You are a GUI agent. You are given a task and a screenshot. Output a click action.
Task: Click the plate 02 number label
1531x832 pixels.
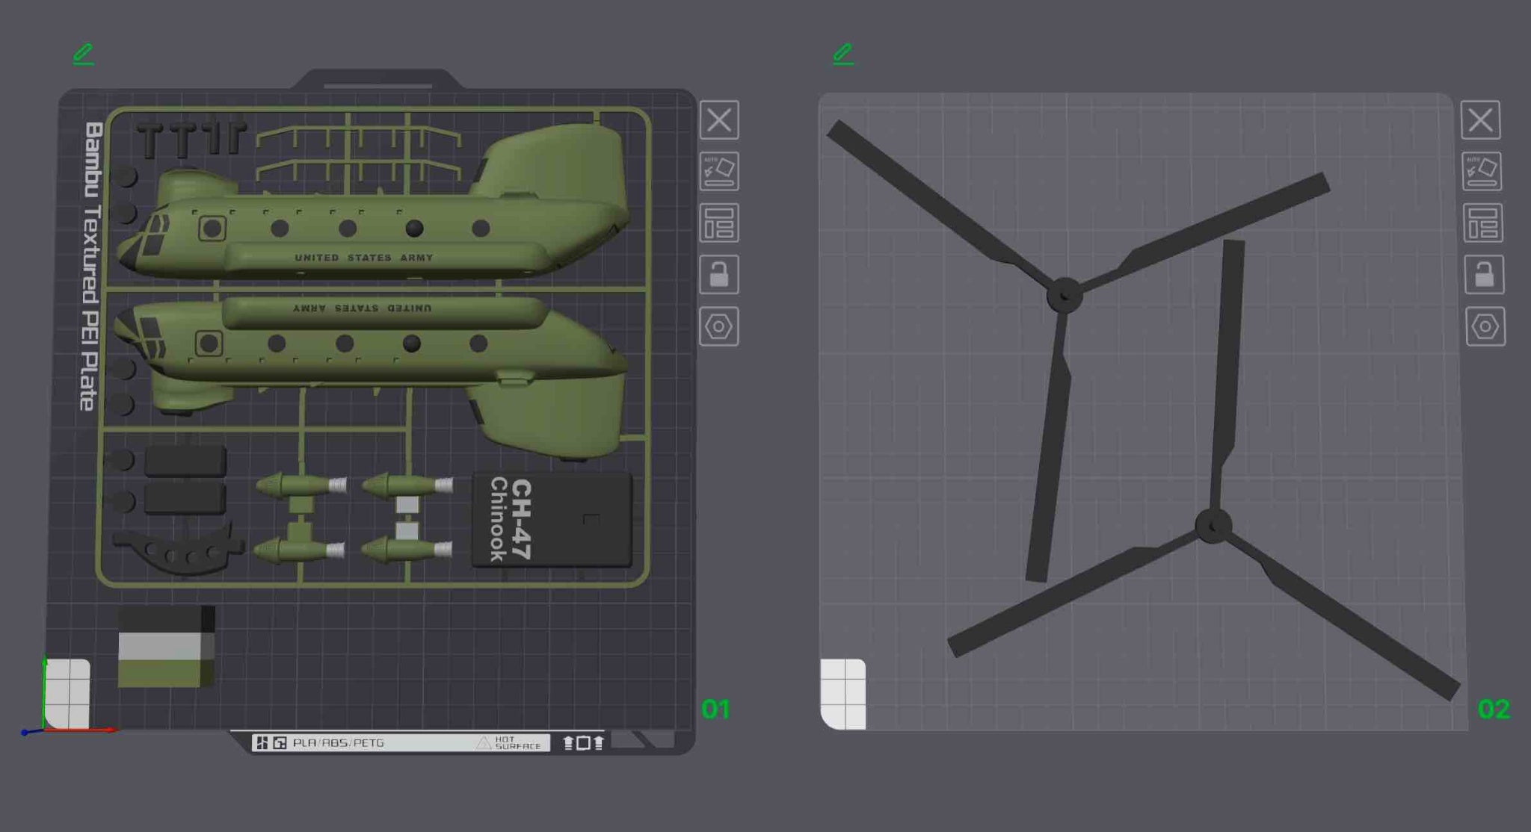(x=1494, y=709)
